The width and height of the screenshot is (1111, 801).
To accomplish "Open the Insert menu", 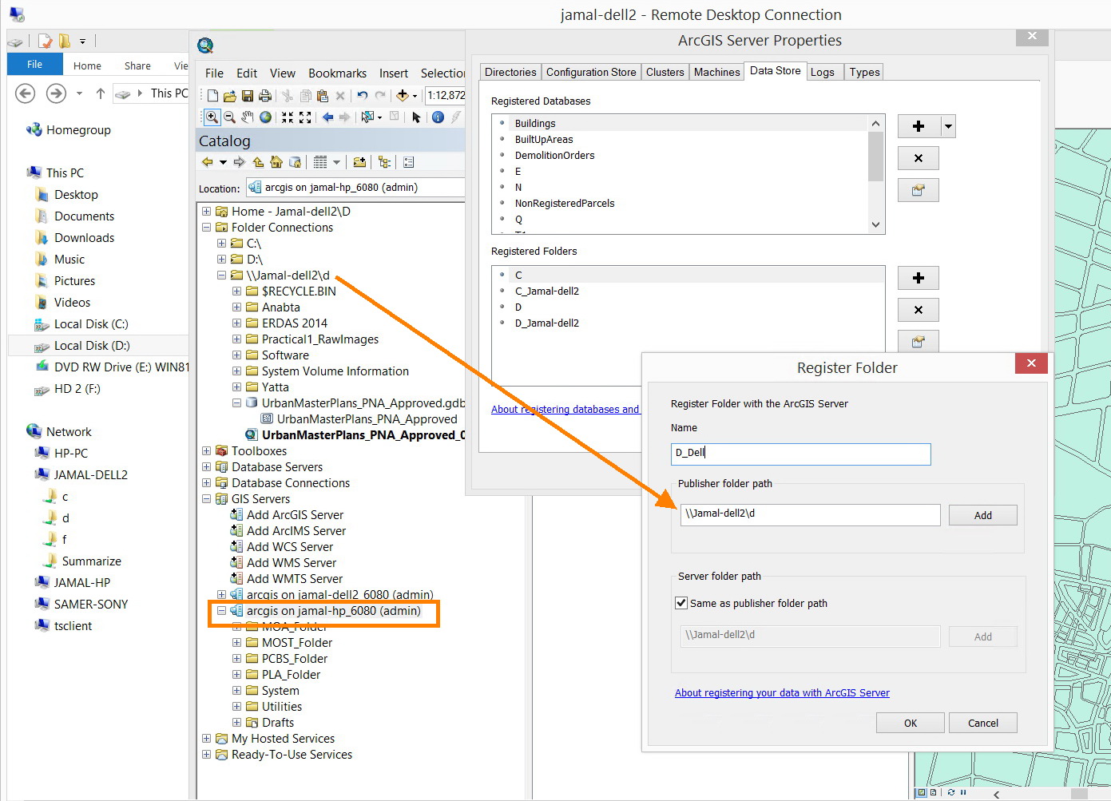I will [x=394, y=73].
